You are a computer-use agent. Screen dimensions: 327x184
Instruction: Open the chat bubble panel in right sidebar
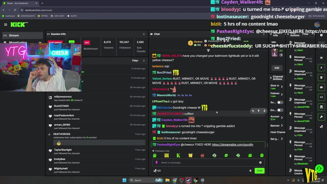[321, 87]
